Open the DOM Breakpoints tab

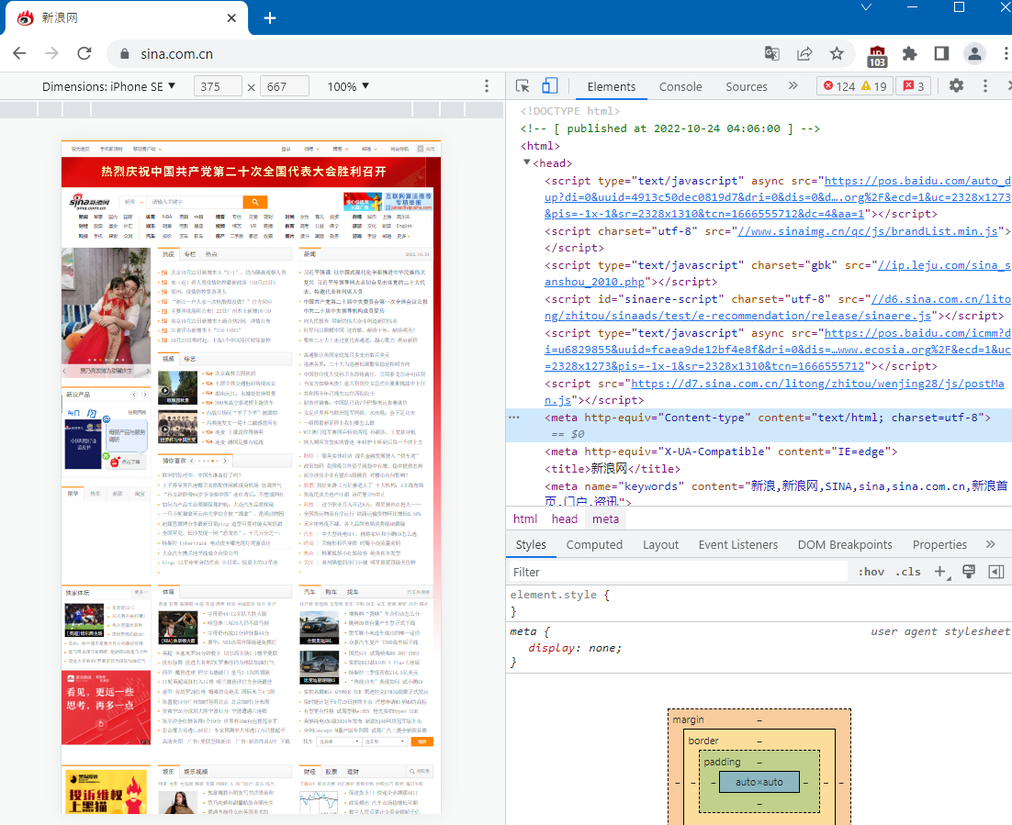pyautogui.click(x=845, y=545)
